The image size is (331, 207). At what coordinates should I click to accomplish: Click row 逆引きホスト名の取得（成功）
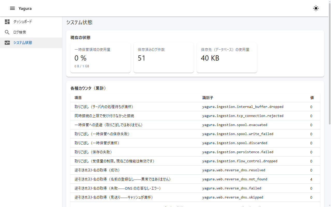point(195,170)
